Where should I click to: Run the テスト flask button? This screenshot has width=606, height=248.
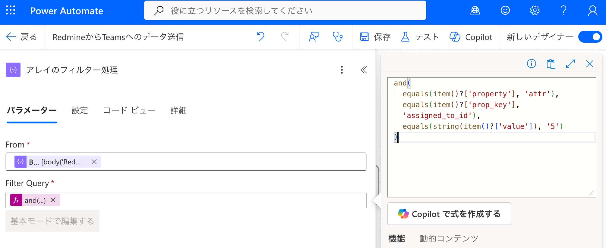click(420, 37)
